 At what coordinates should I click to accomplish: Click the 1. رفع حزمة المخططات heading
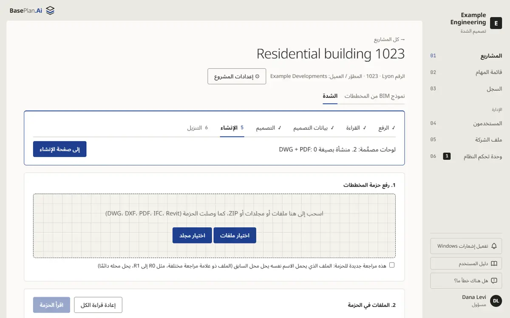369,185
